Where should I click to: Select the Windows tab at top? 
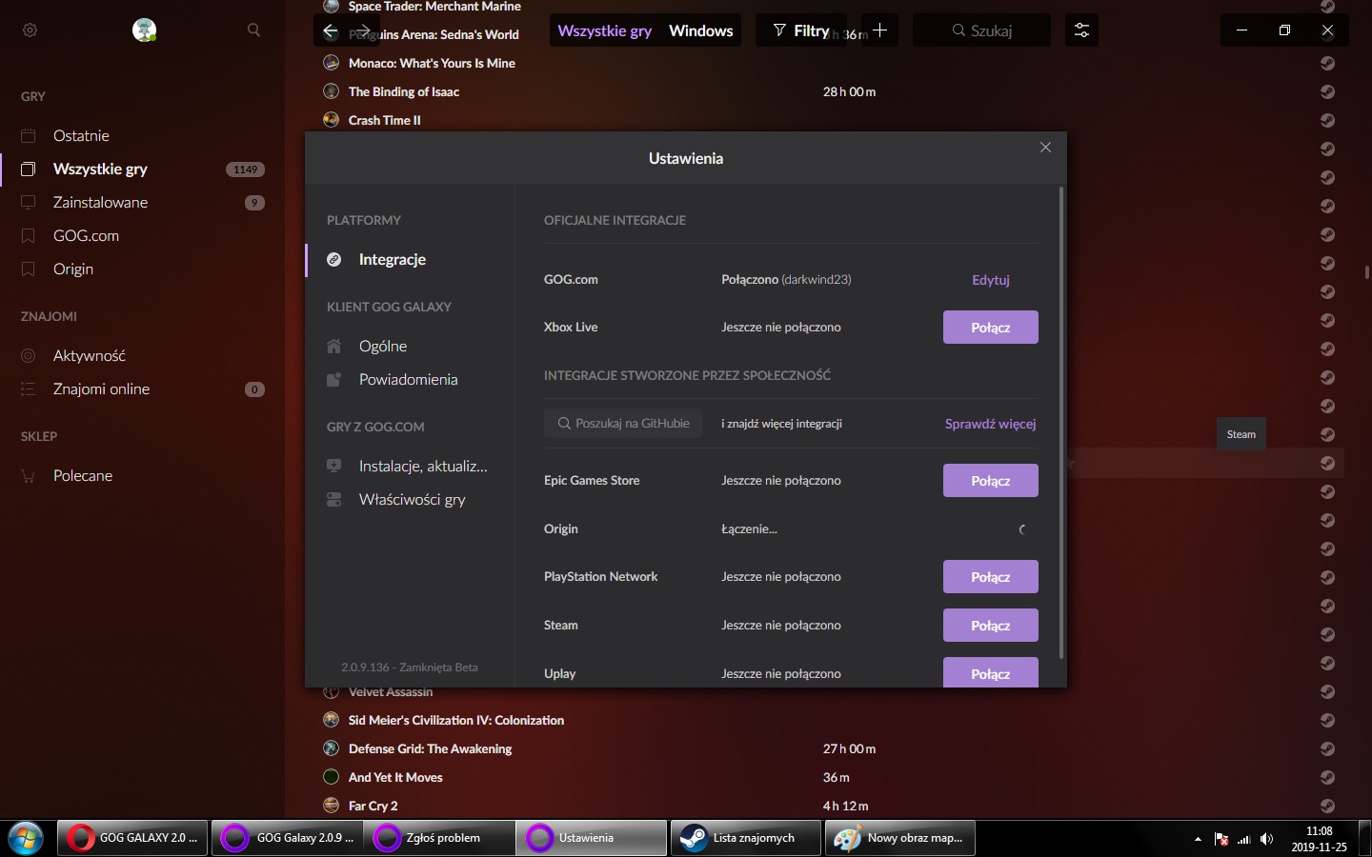click(x=701, y=30)
